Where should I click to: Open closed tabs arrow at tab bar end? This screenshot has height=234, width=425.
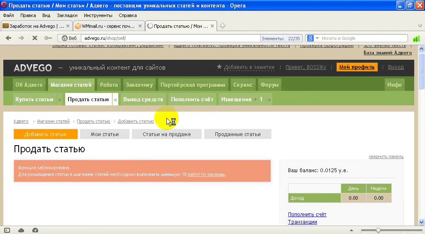[x=420, y=26]
